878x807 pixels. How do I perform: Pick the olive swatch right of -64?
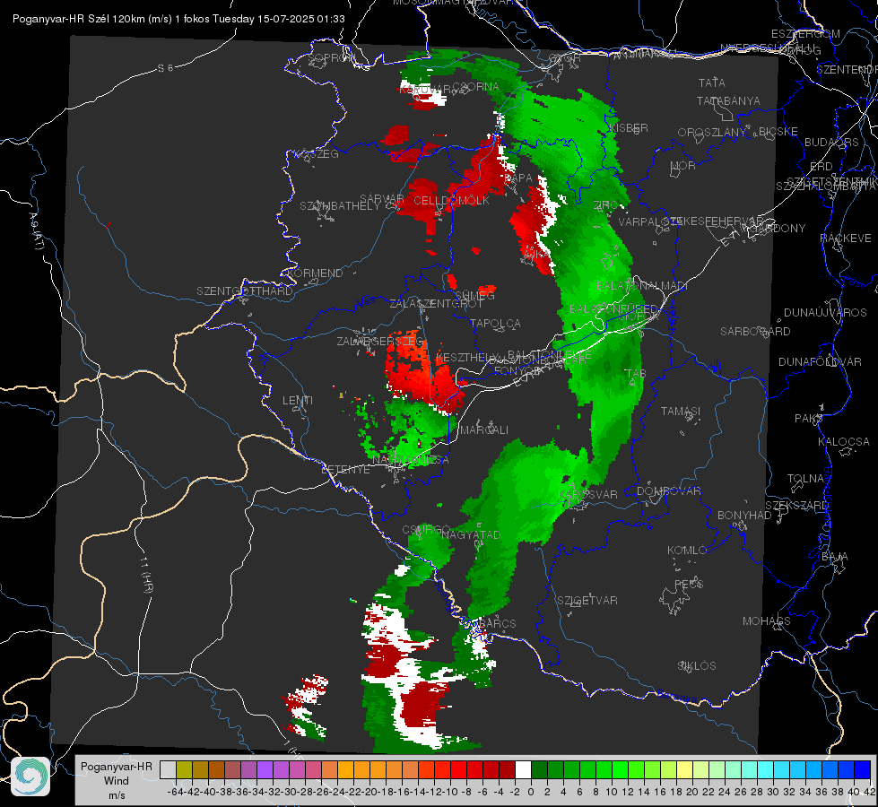pos(184,769)
